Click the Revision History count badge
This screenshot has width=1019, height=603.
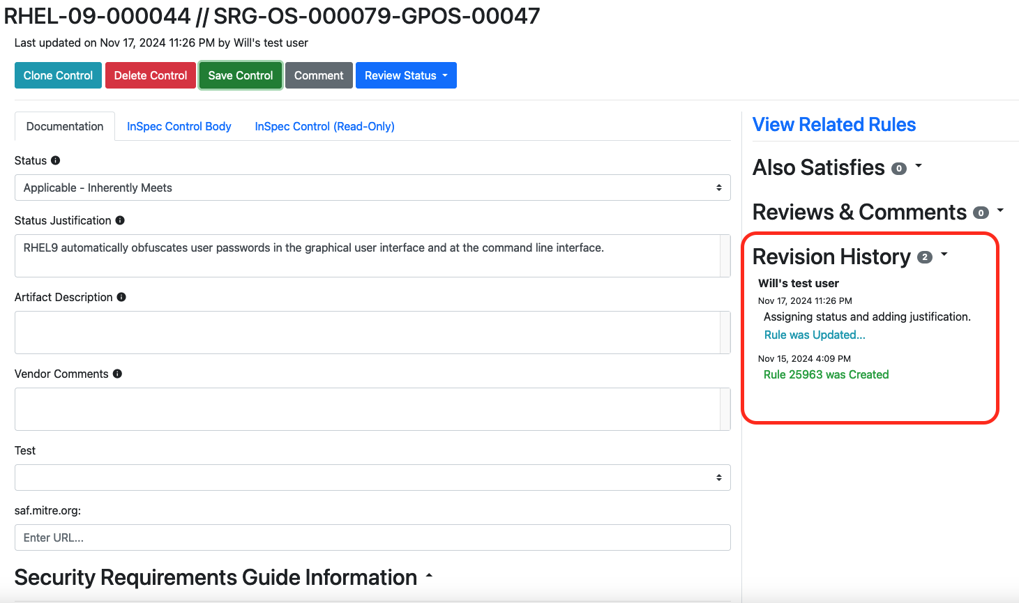pos(925,257)
